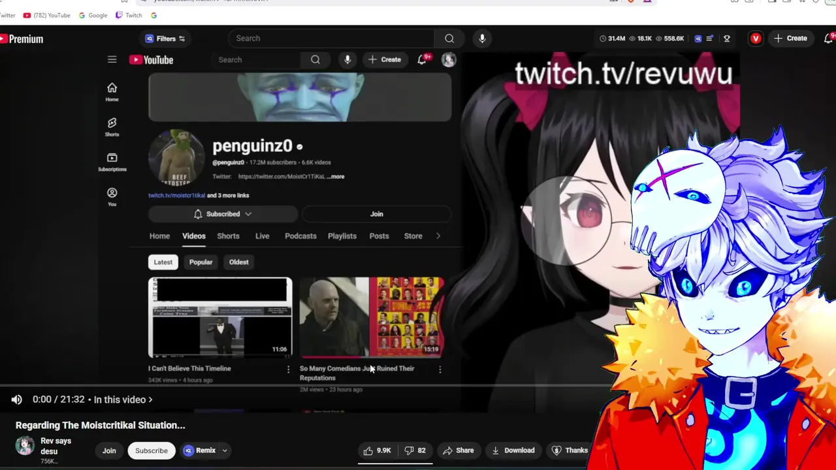This screenshot has width=836, height=470.
Task: Switch to the channel Home tab
Action: point(159,236)
